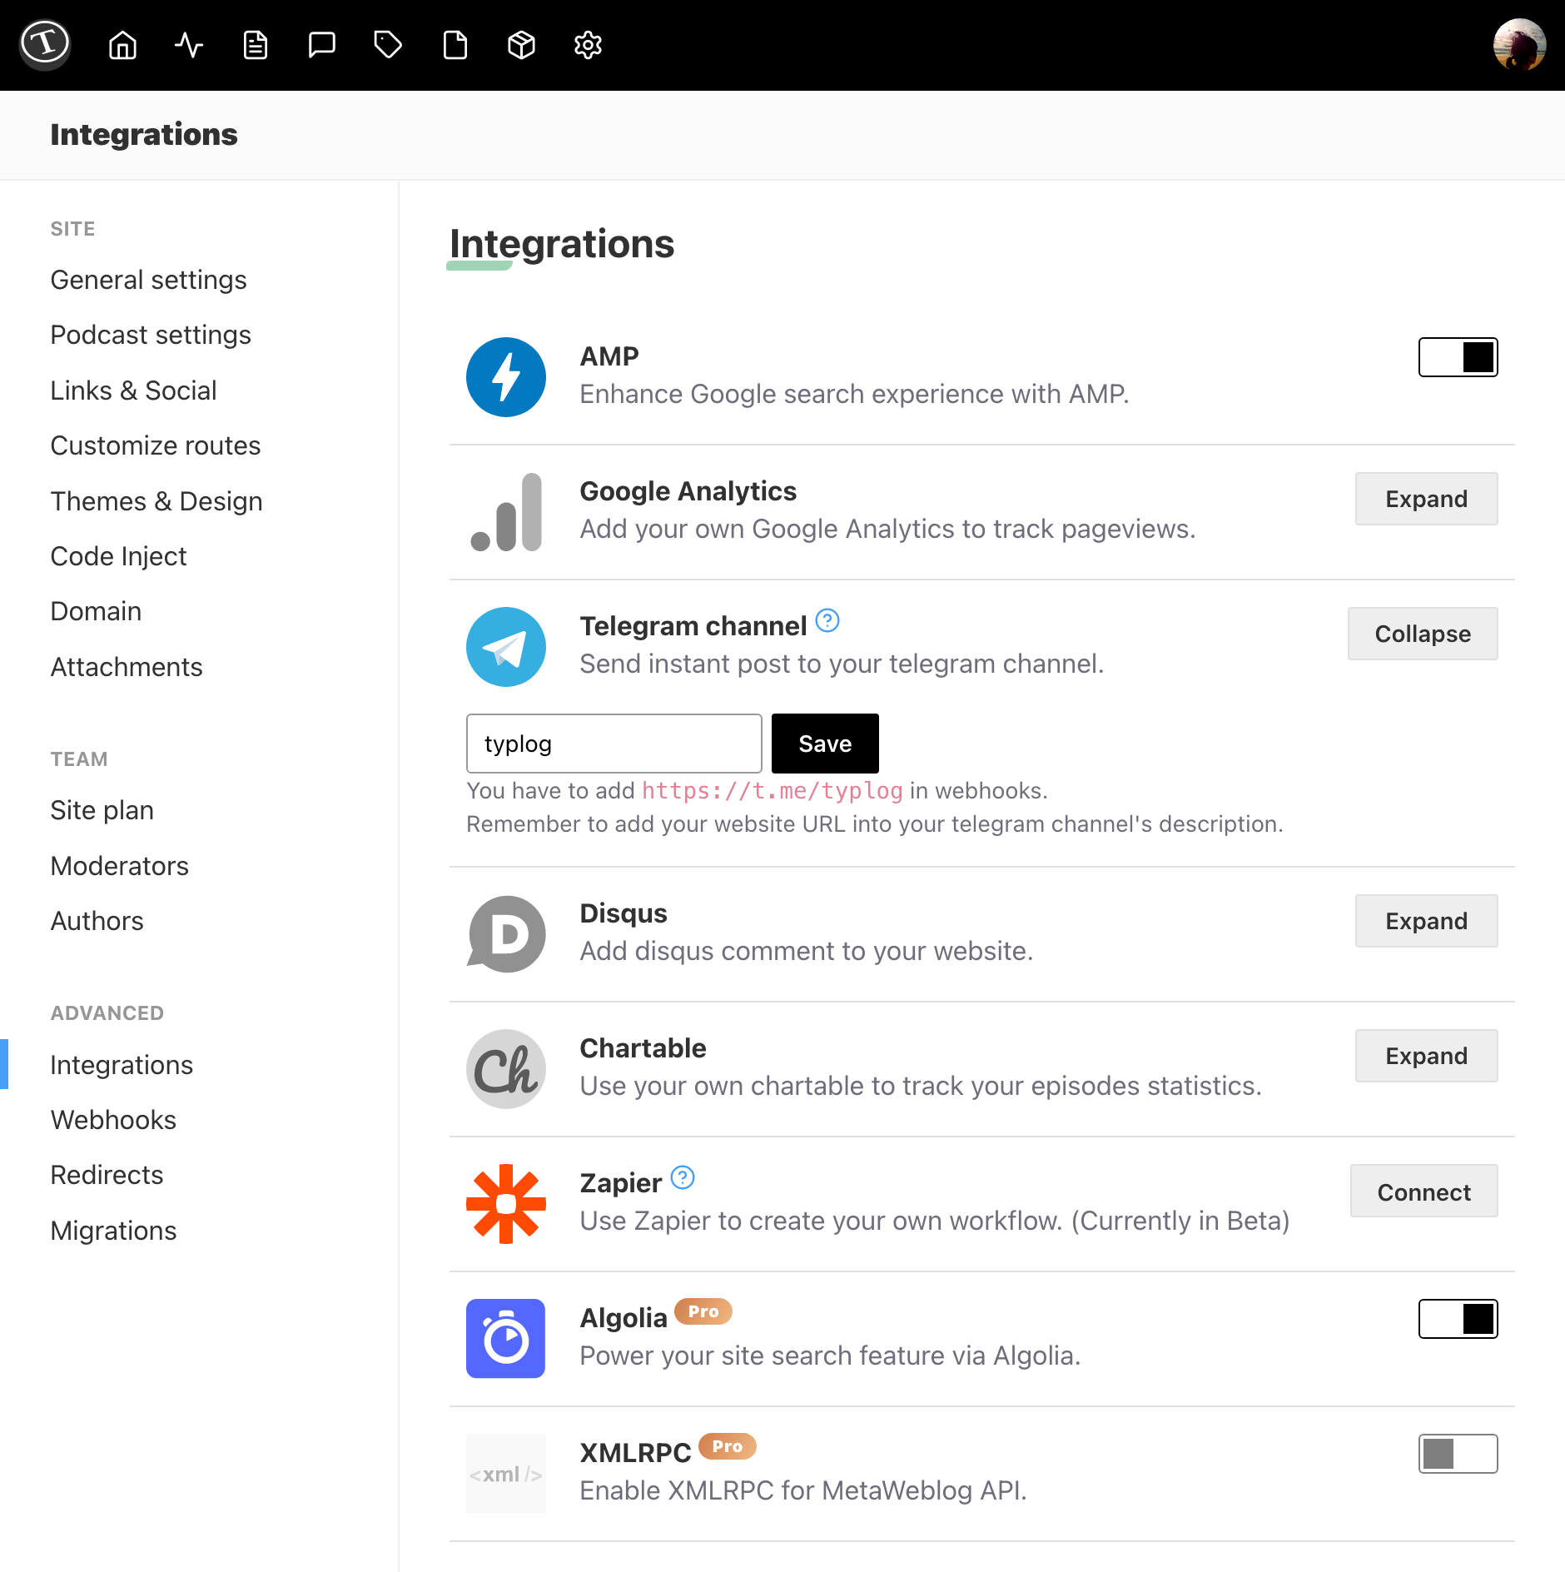Enable the XMLRPC toggle
The width and height of the screenshot is (1565, 1572).
point(1458,1454)
